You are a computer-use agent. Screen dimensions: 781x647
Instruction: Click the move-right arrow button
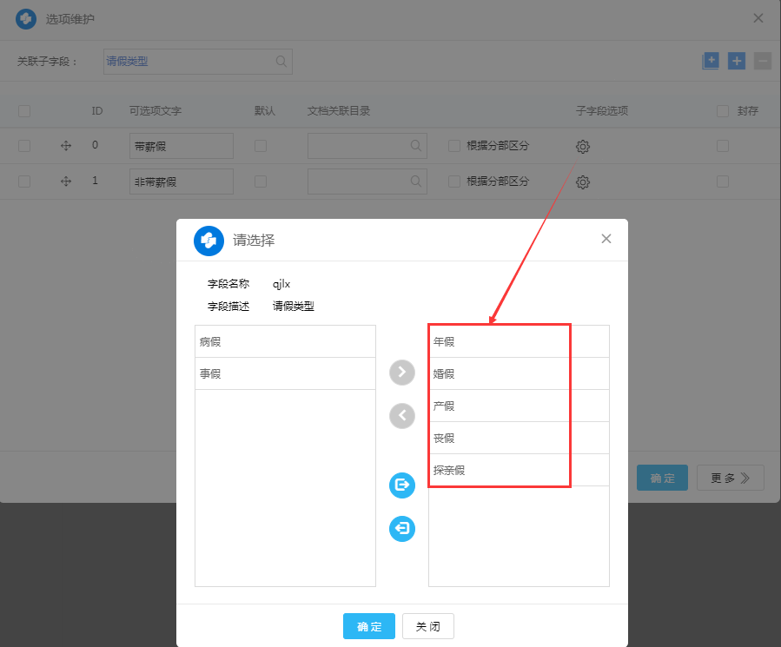401,373
